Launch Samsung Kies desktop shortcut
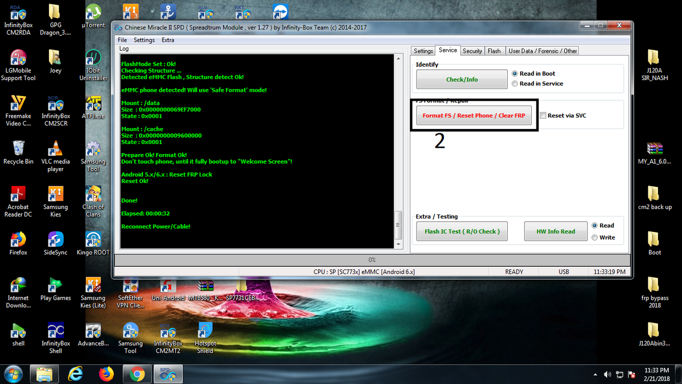Image resolution: width=682 pixels, height=384 pixels. pos(55,202)
